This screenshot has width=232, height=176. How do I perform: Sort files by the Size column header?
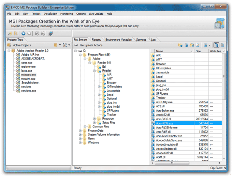pyautogui.click(x=200, y=51)
